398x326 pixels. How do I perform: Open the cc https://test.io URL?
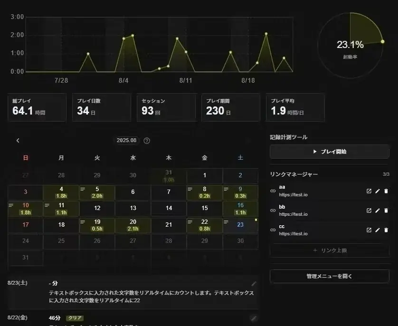point(293,234)
